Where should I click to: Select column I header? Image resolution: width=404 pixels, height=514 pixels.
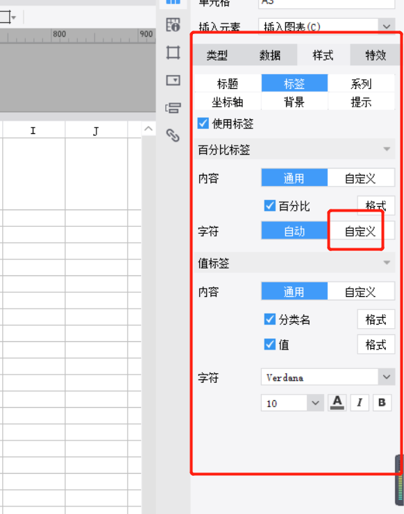tap(33, 130)
